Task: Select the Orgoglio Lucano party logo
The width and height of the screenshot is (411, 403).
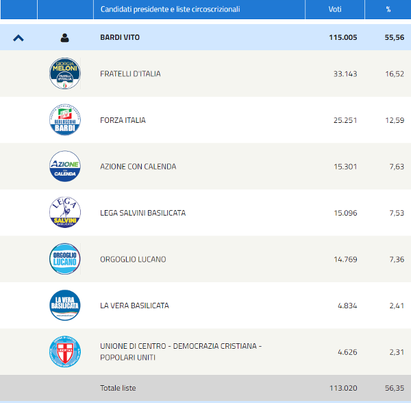Action: [x=65, y=259]
